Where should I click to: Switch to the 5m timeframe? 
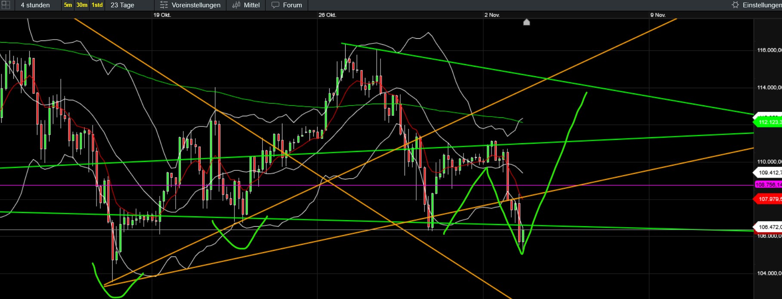68,5
